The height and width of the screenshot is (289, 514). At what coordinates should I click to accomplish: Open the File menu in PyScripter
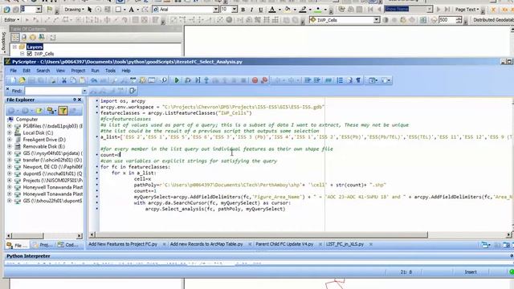pyautogui.click(x=14, y=71)
